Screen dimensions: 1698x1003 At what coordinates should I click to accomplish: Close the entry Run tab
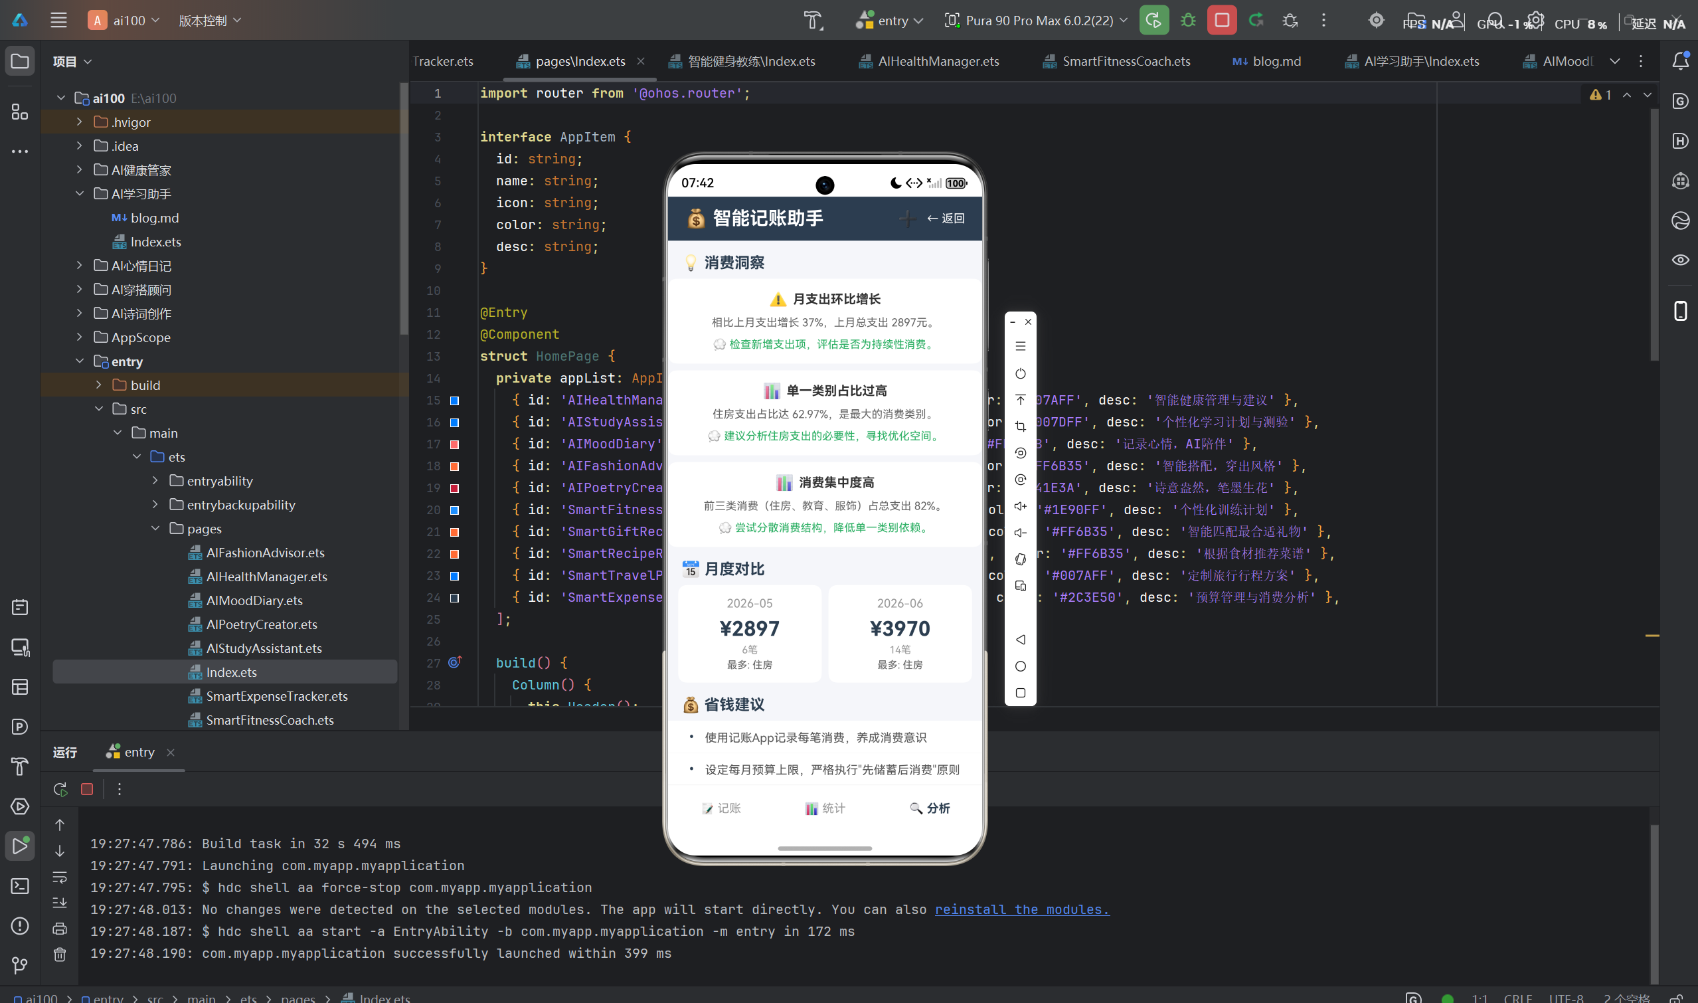[x=170, y=752]
